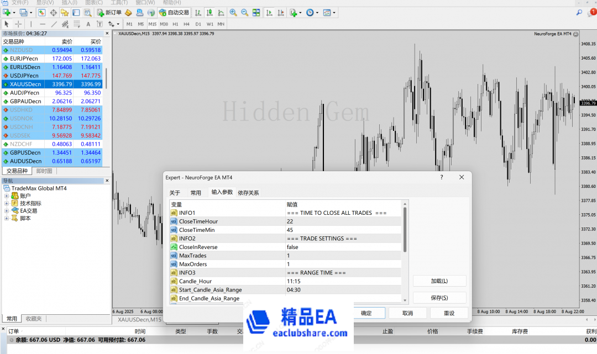Switch chart to candlestick mode icon
Viewport: 597px width, 354px height.
(x=211, y=12)
